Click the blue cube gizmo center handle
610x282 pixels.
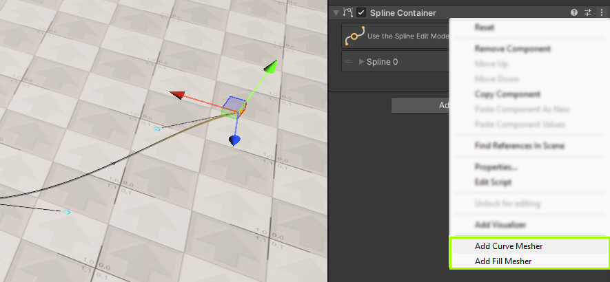[235, 107]
